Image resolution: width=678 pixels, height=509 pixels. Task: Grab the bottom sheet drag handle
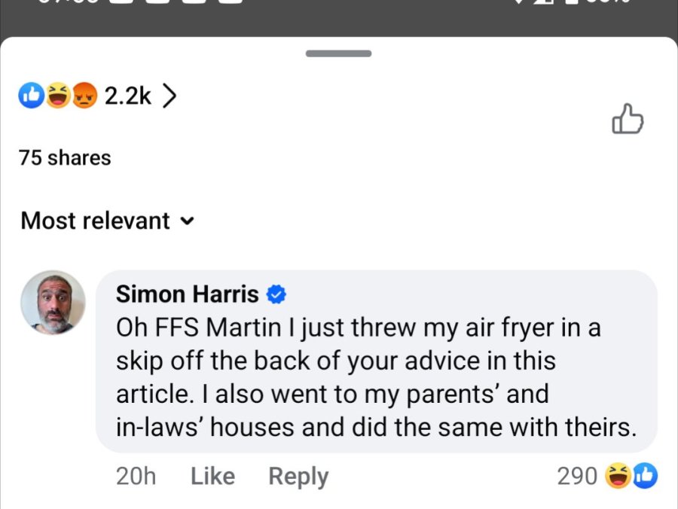click(338, 53)
